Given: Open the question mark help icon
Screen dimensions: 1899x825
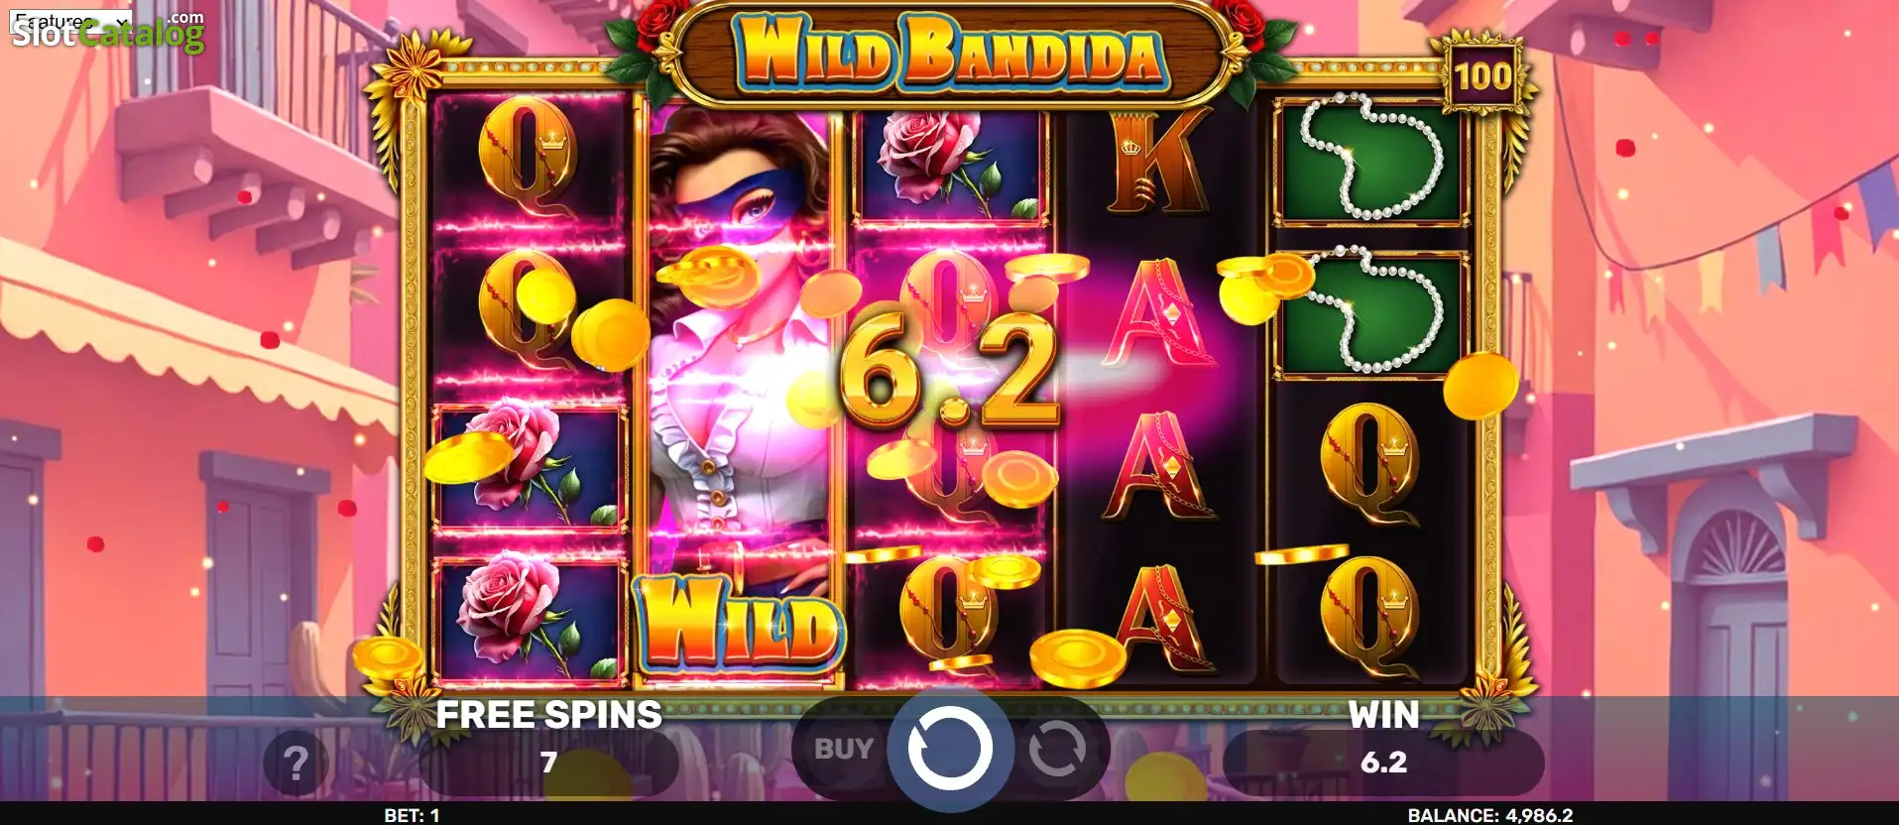Looking at the screenshot, I should tap(296, 764).
